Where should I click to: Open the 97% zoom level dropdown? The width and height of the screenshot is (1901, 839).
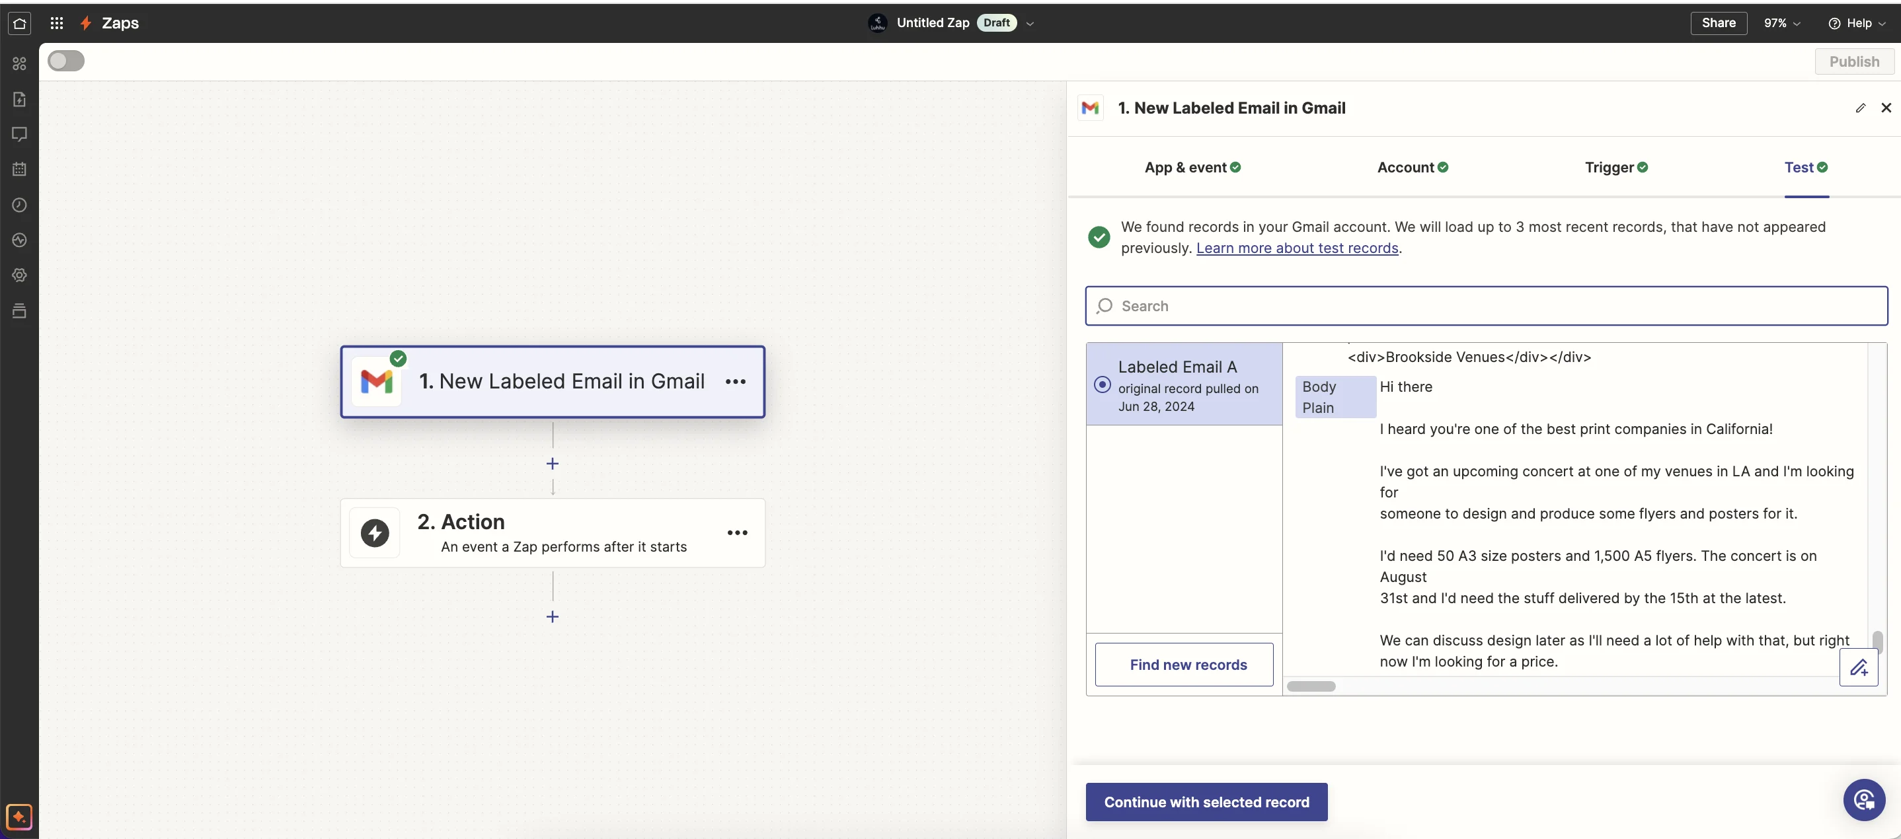click(1781, 24)
